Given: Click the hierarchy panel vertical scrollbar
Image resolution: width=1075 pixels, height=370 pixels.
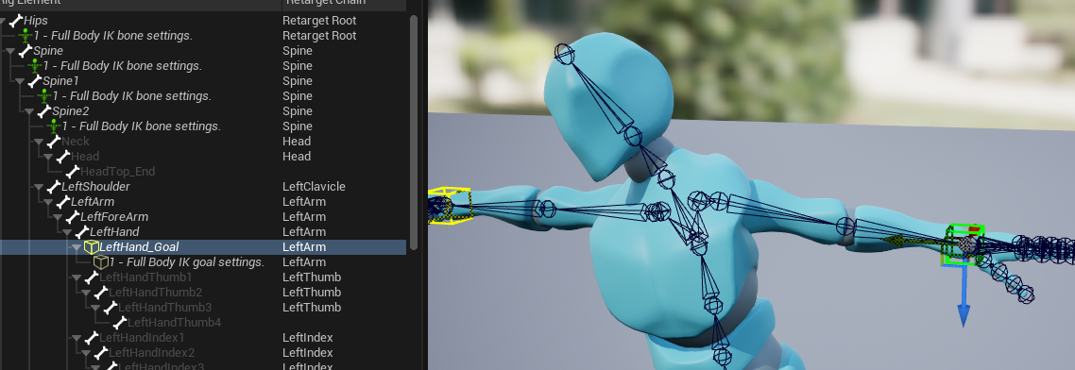Looking at the screenshot, I should tap(414, 131).
